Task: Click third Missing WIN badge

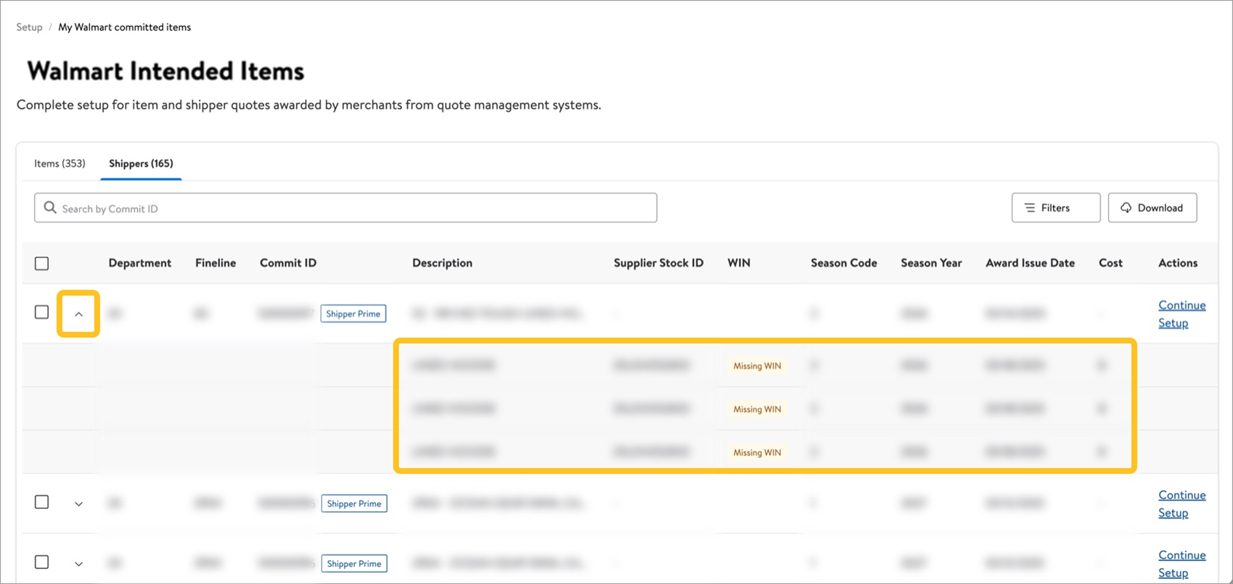Action: coord(757,452)
